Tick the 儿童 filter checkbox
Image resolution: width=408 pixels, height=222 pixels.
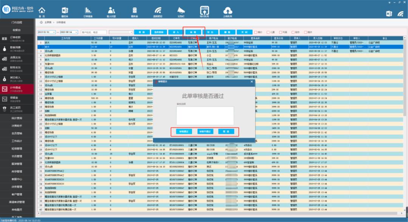(x=268, y=32)
